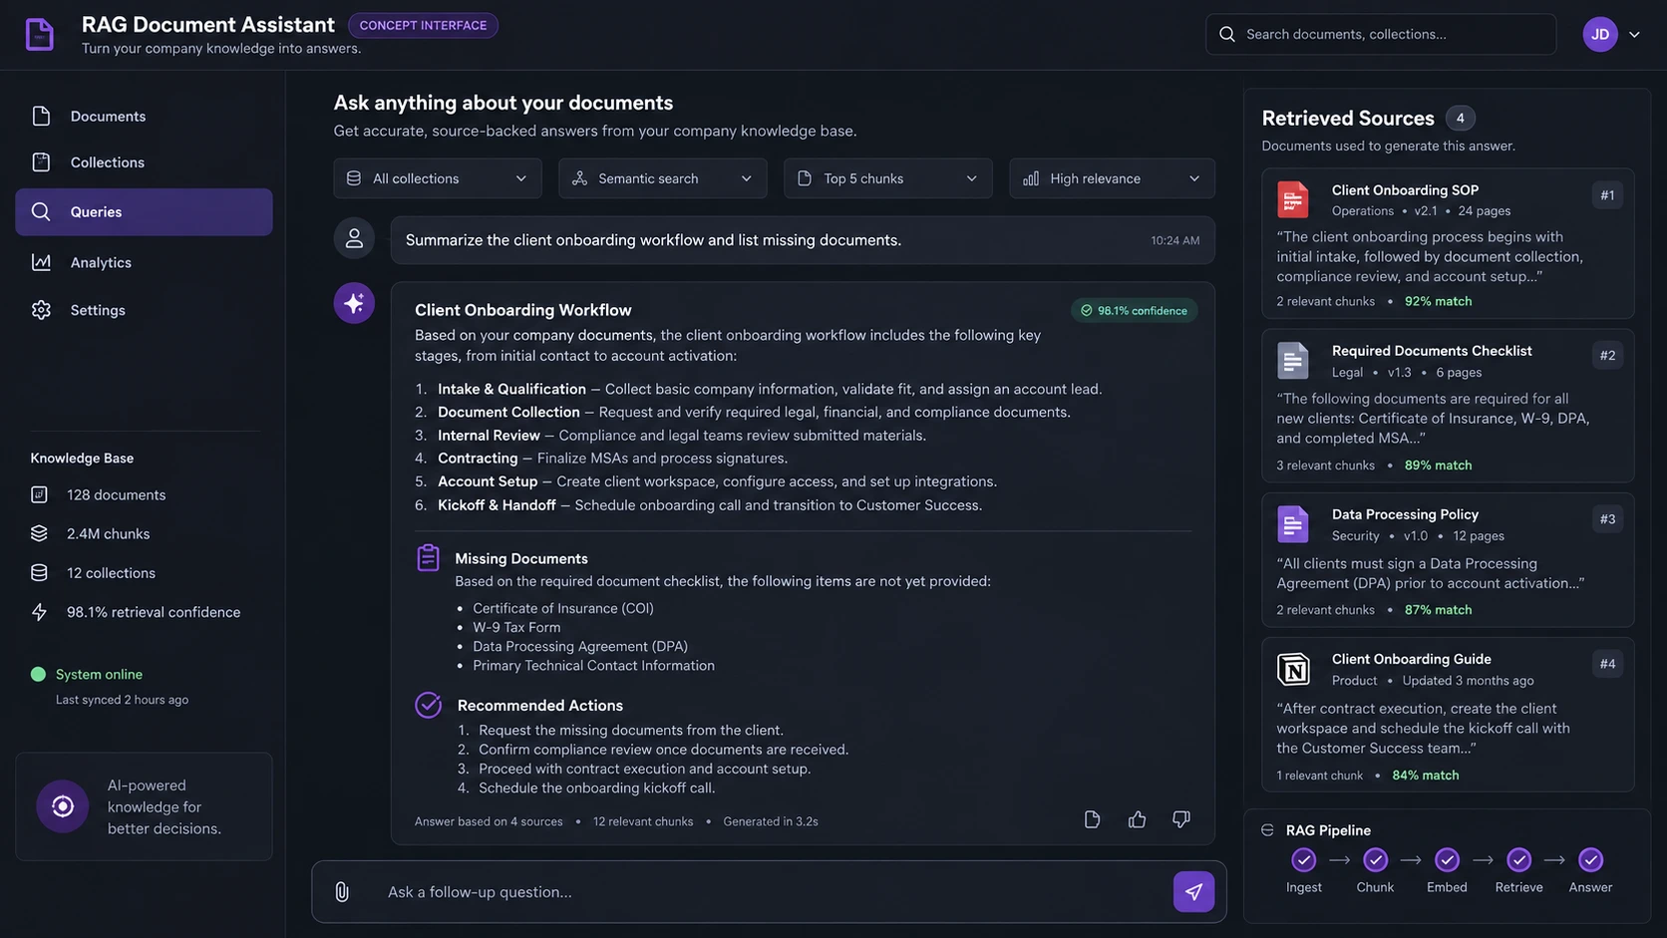This screenshot has width=1667, height=938.
Task: Click the sparkle AI assistant avatar icon
Action: tap(354, 303)
